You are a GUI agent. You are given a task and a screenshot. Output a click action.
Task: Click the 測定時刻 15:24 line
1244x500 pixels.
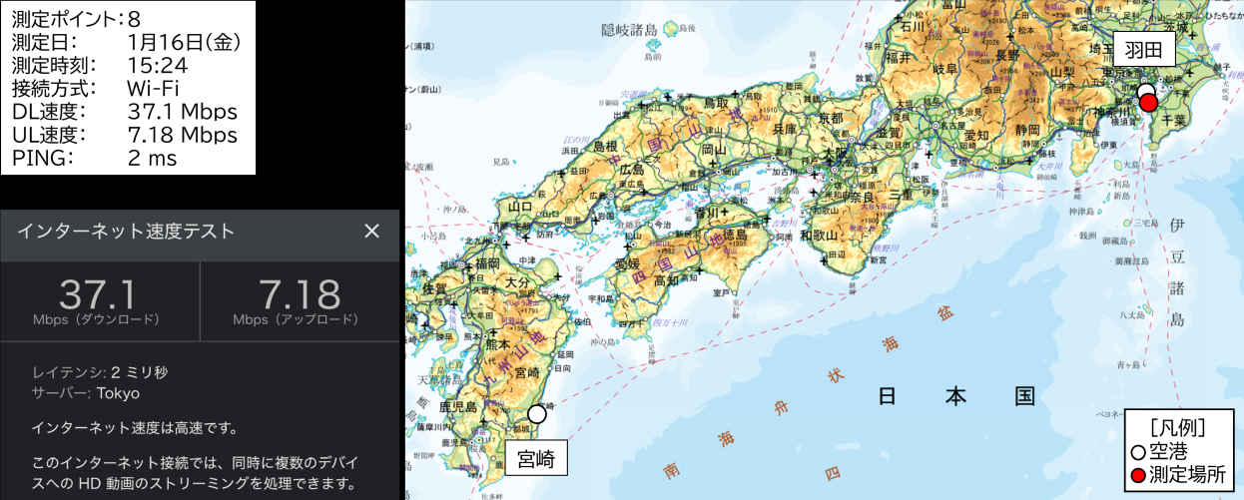point(100,65)
